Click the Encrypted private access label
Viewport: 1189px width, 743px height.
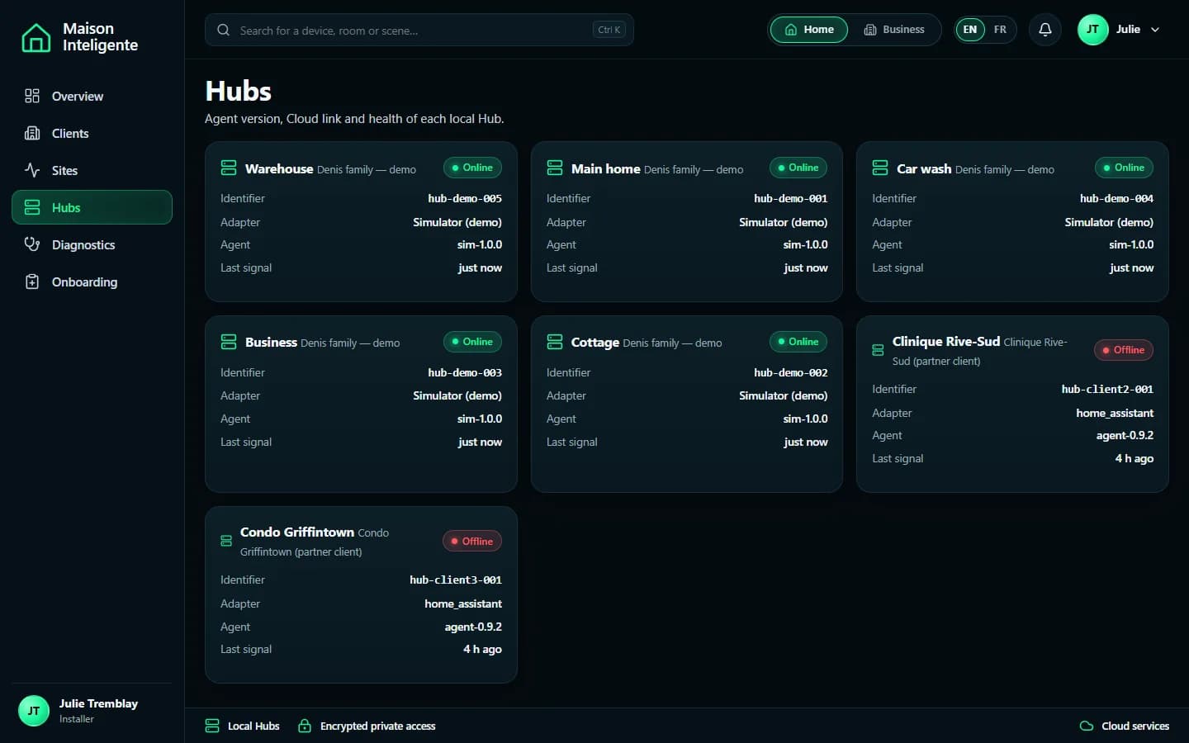(x=377, y=726)
